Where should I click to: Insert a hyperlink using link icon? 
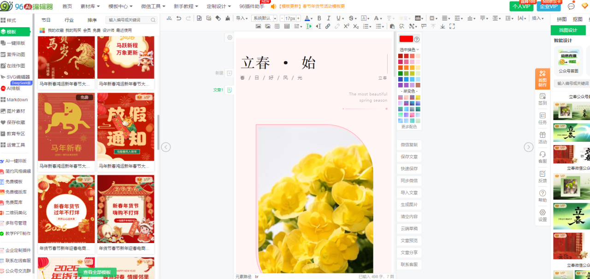(328, 26)
